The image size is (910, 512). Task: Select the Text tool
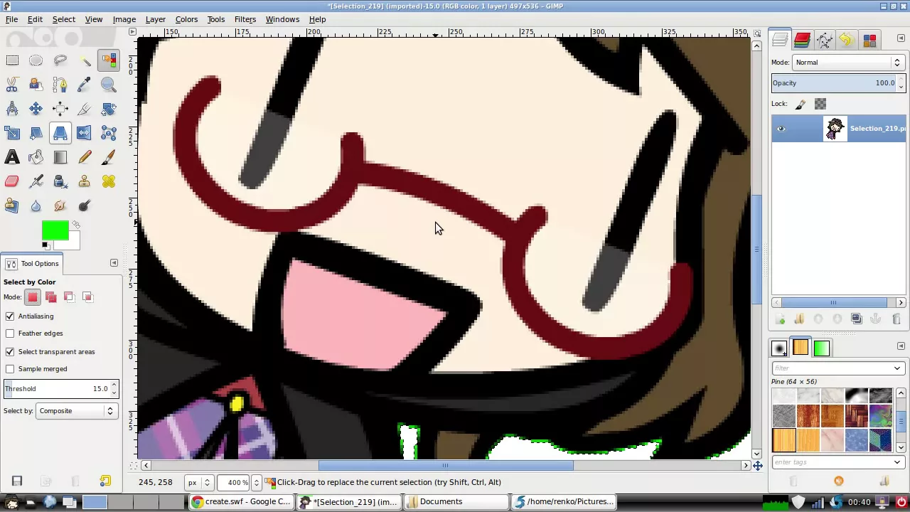click(x=12, y=157)
